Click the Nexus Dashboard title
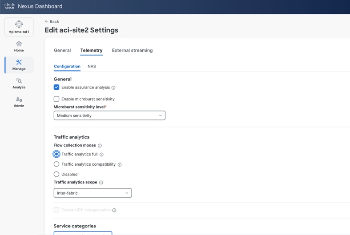The width and height of the screenshot is (350, 235). point(40,6)
